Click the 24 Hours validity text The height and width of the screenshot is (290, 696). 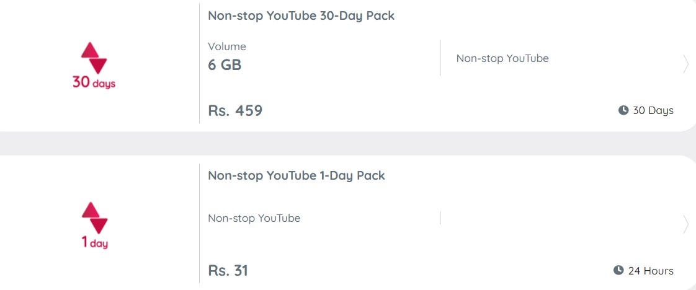[651, 271]
